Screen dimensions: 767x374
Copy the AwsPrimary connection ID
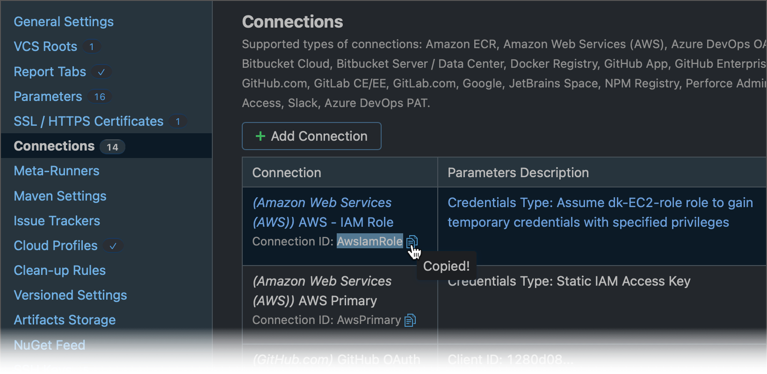tap(410, 320)
